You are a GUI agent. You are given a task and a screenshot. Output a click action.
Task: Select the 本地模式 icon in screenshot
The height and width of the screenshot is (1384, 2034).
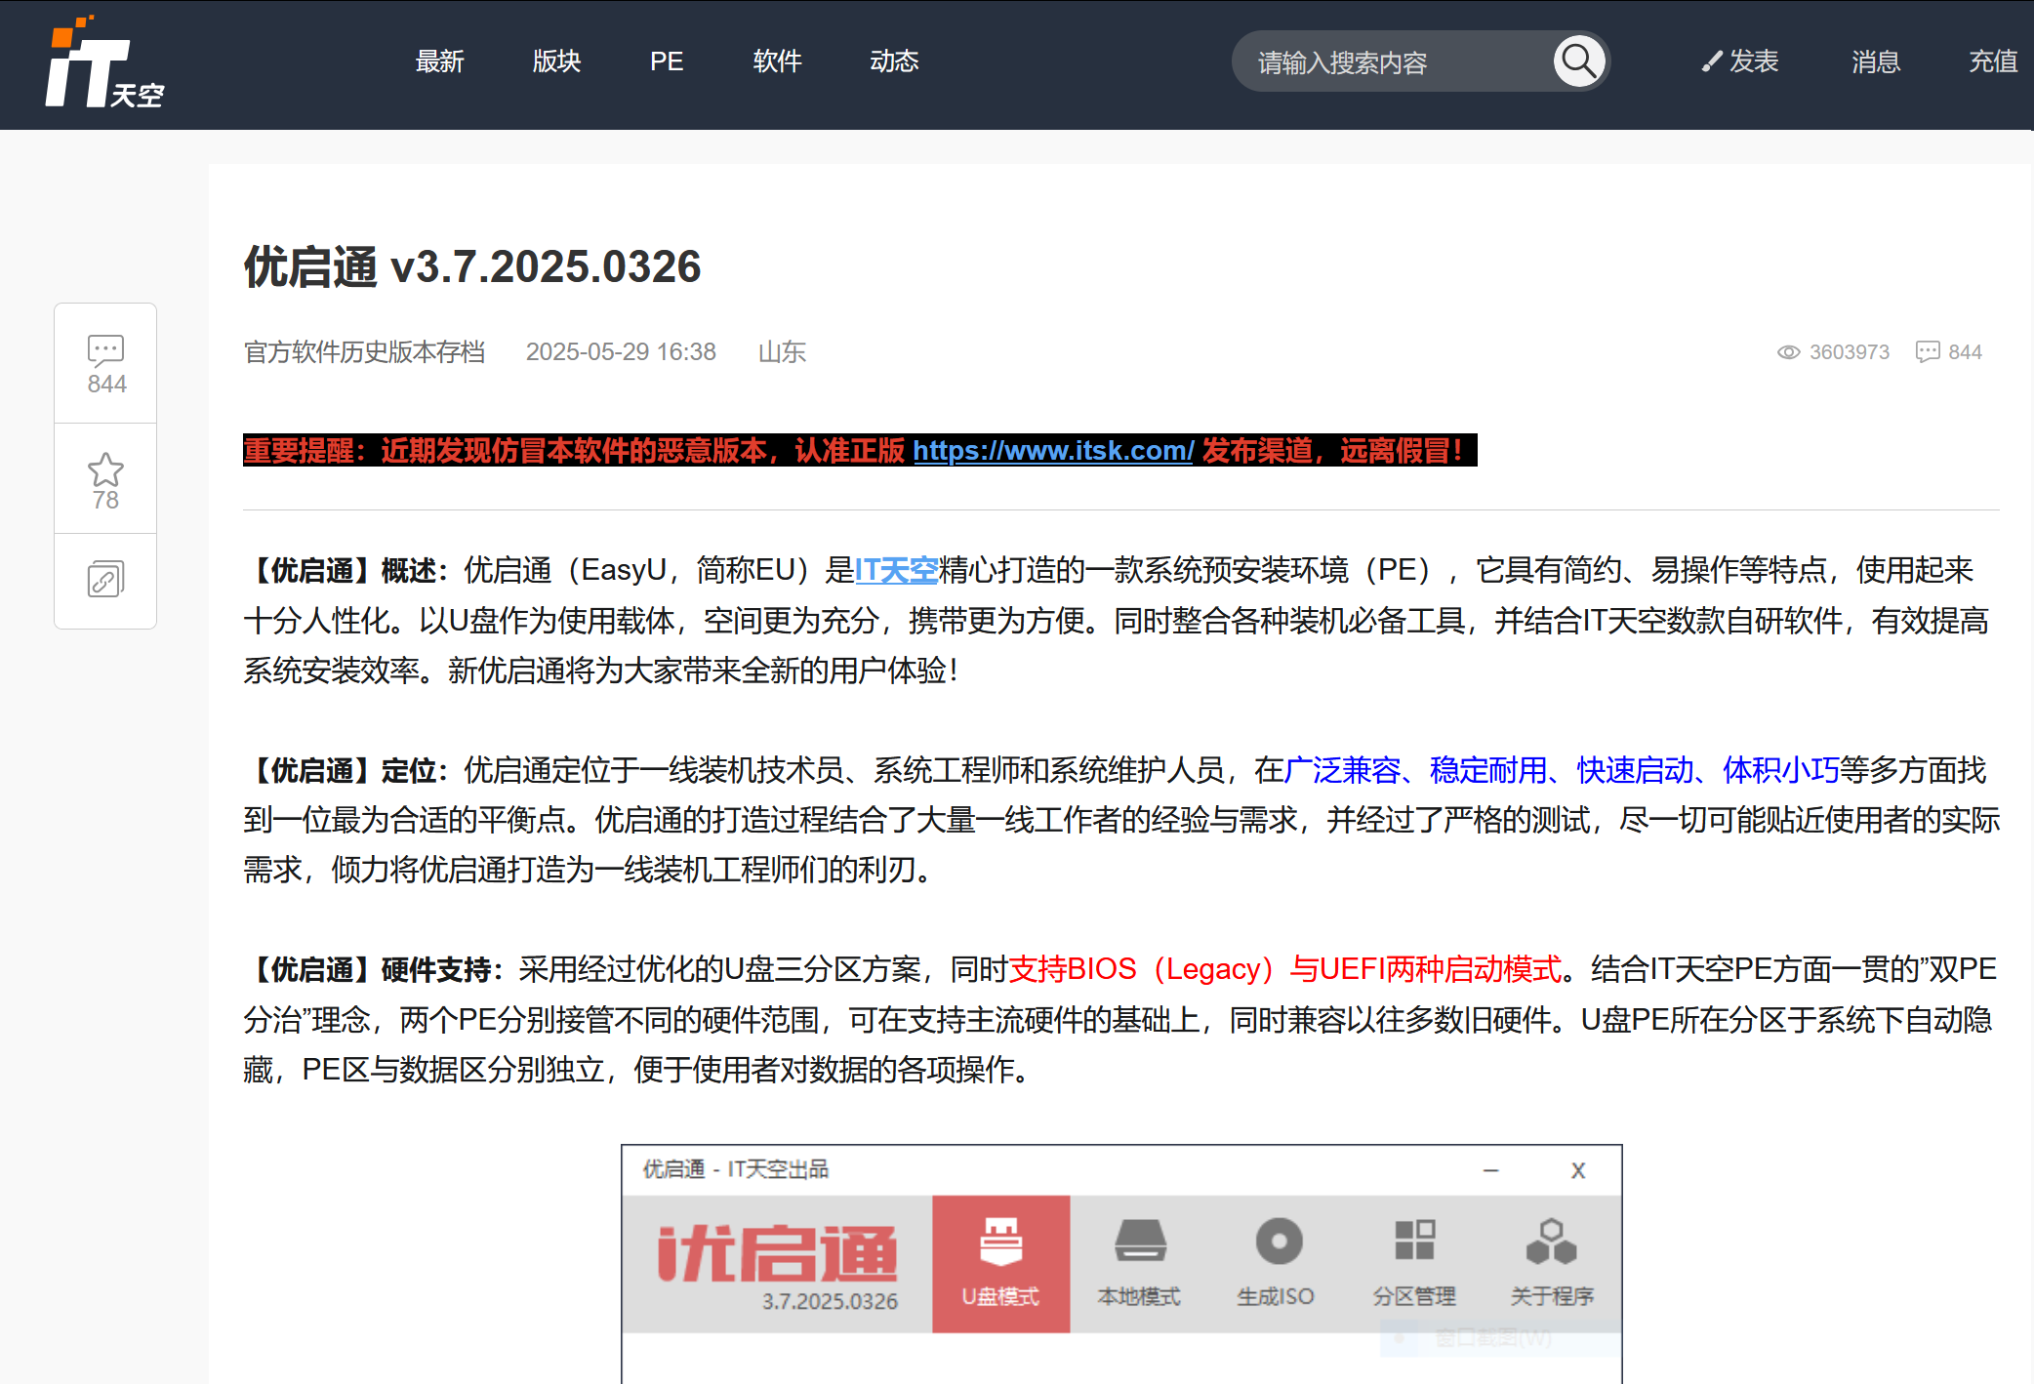pyautogui.click(x=1139, y=1264)
